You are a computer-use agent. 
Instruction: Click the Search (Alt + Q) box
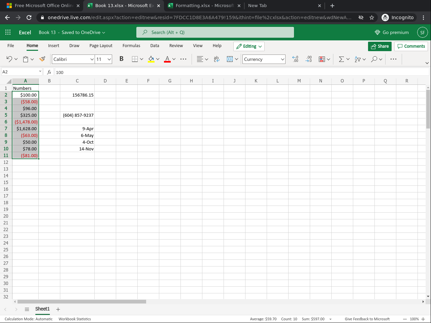click(215, 32)
